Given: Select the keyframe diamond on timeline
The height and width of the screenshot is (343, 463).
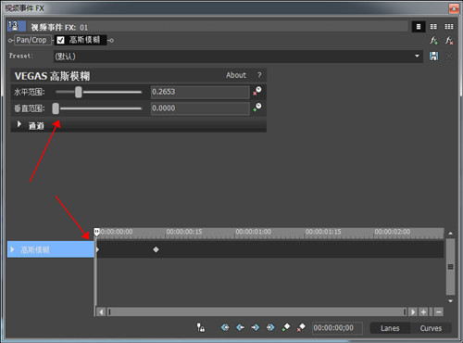Looking at the screenshot, I should pos(156,249).
